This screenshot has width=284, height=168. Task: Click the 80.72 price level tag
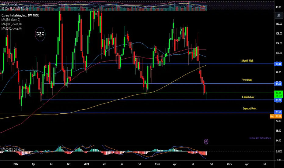279,100
